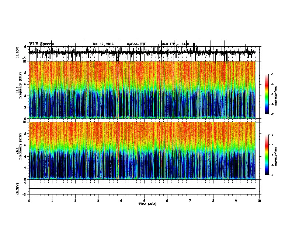Click time tick label '4' on x-axis

(x=121, y=201)
